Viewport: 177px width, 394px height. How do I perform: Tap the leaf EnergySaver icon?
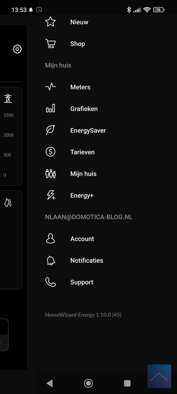tap(50, 130)
